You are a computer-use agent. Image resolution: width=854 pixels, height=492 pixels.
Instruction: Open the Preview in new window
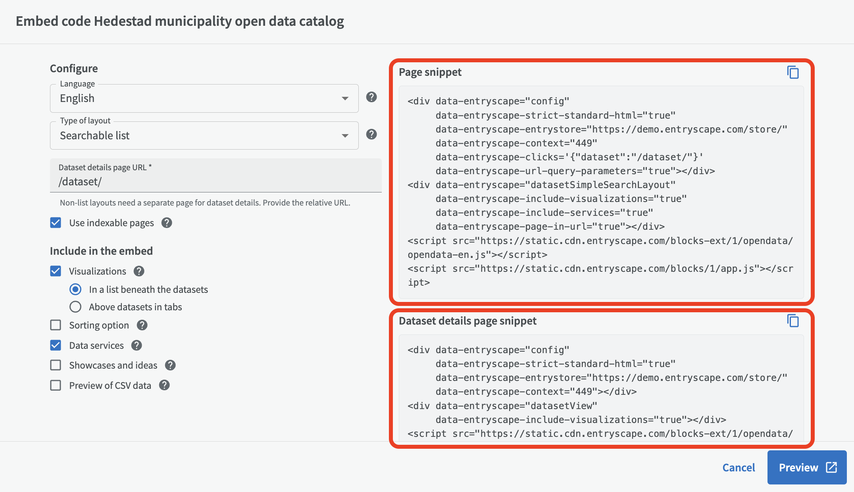pos(807,467)
